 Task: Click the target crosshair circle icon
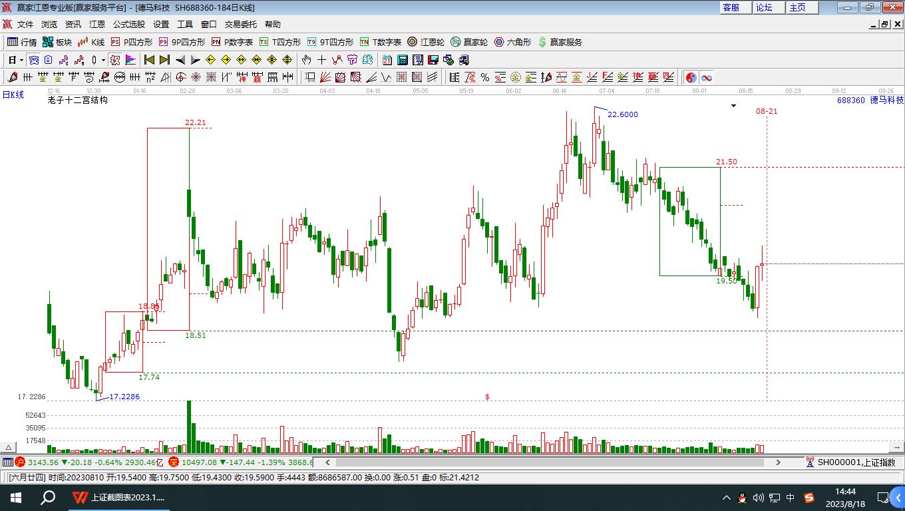coord(180,77)
